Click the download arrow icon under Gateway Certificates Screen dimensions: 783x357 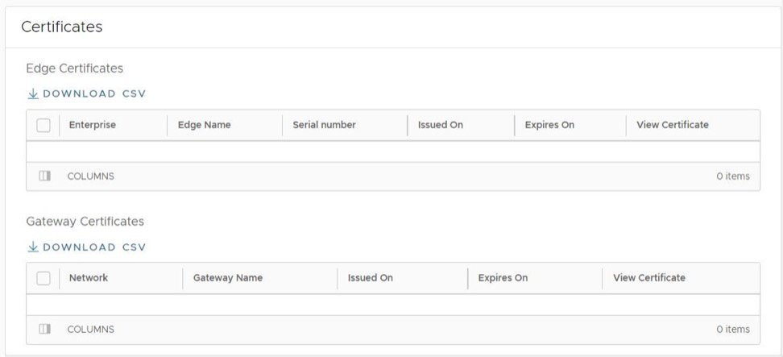(x=33, y=247)
